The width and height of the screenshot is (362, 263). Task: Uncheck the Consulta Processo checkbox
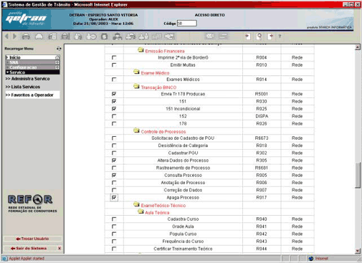click(114, 175)
